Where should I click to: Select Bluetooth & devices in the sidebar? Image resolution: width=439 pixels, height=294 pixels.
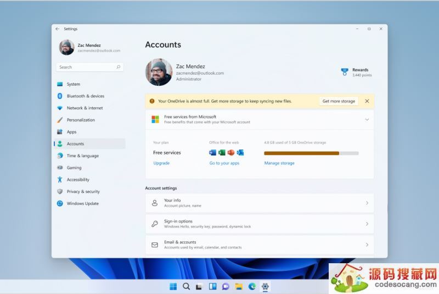pyautogui.click(x=85, y=96)
